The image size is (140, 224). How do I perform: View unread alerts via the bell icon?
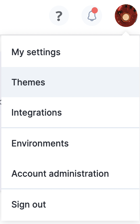(92, 16)
